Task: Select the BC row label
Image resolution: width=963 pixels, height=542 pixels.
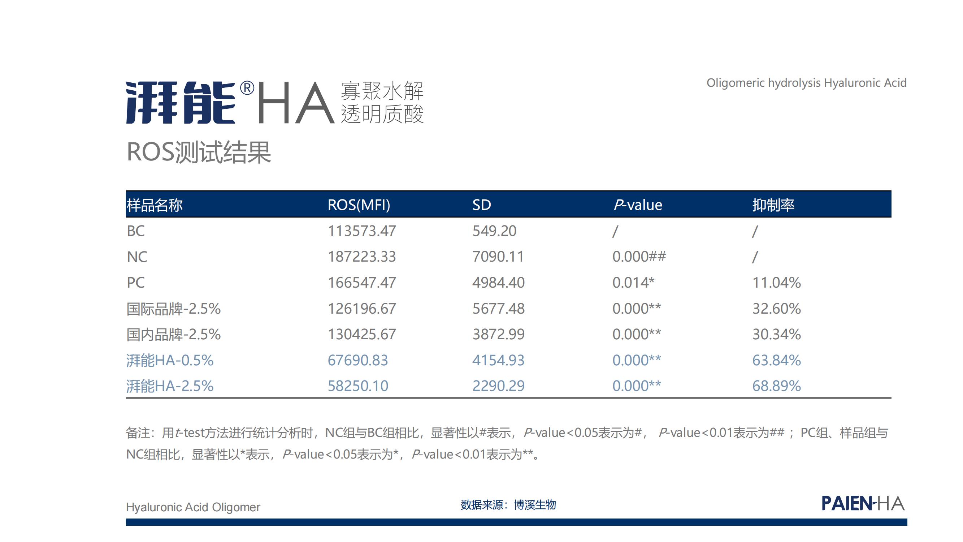Action: pyautogui.click(x=136, y=231)
